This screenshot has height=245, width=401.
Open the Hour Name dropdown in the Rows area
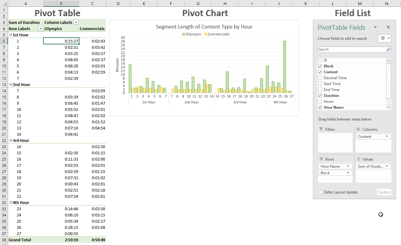(x=348, y=166)
